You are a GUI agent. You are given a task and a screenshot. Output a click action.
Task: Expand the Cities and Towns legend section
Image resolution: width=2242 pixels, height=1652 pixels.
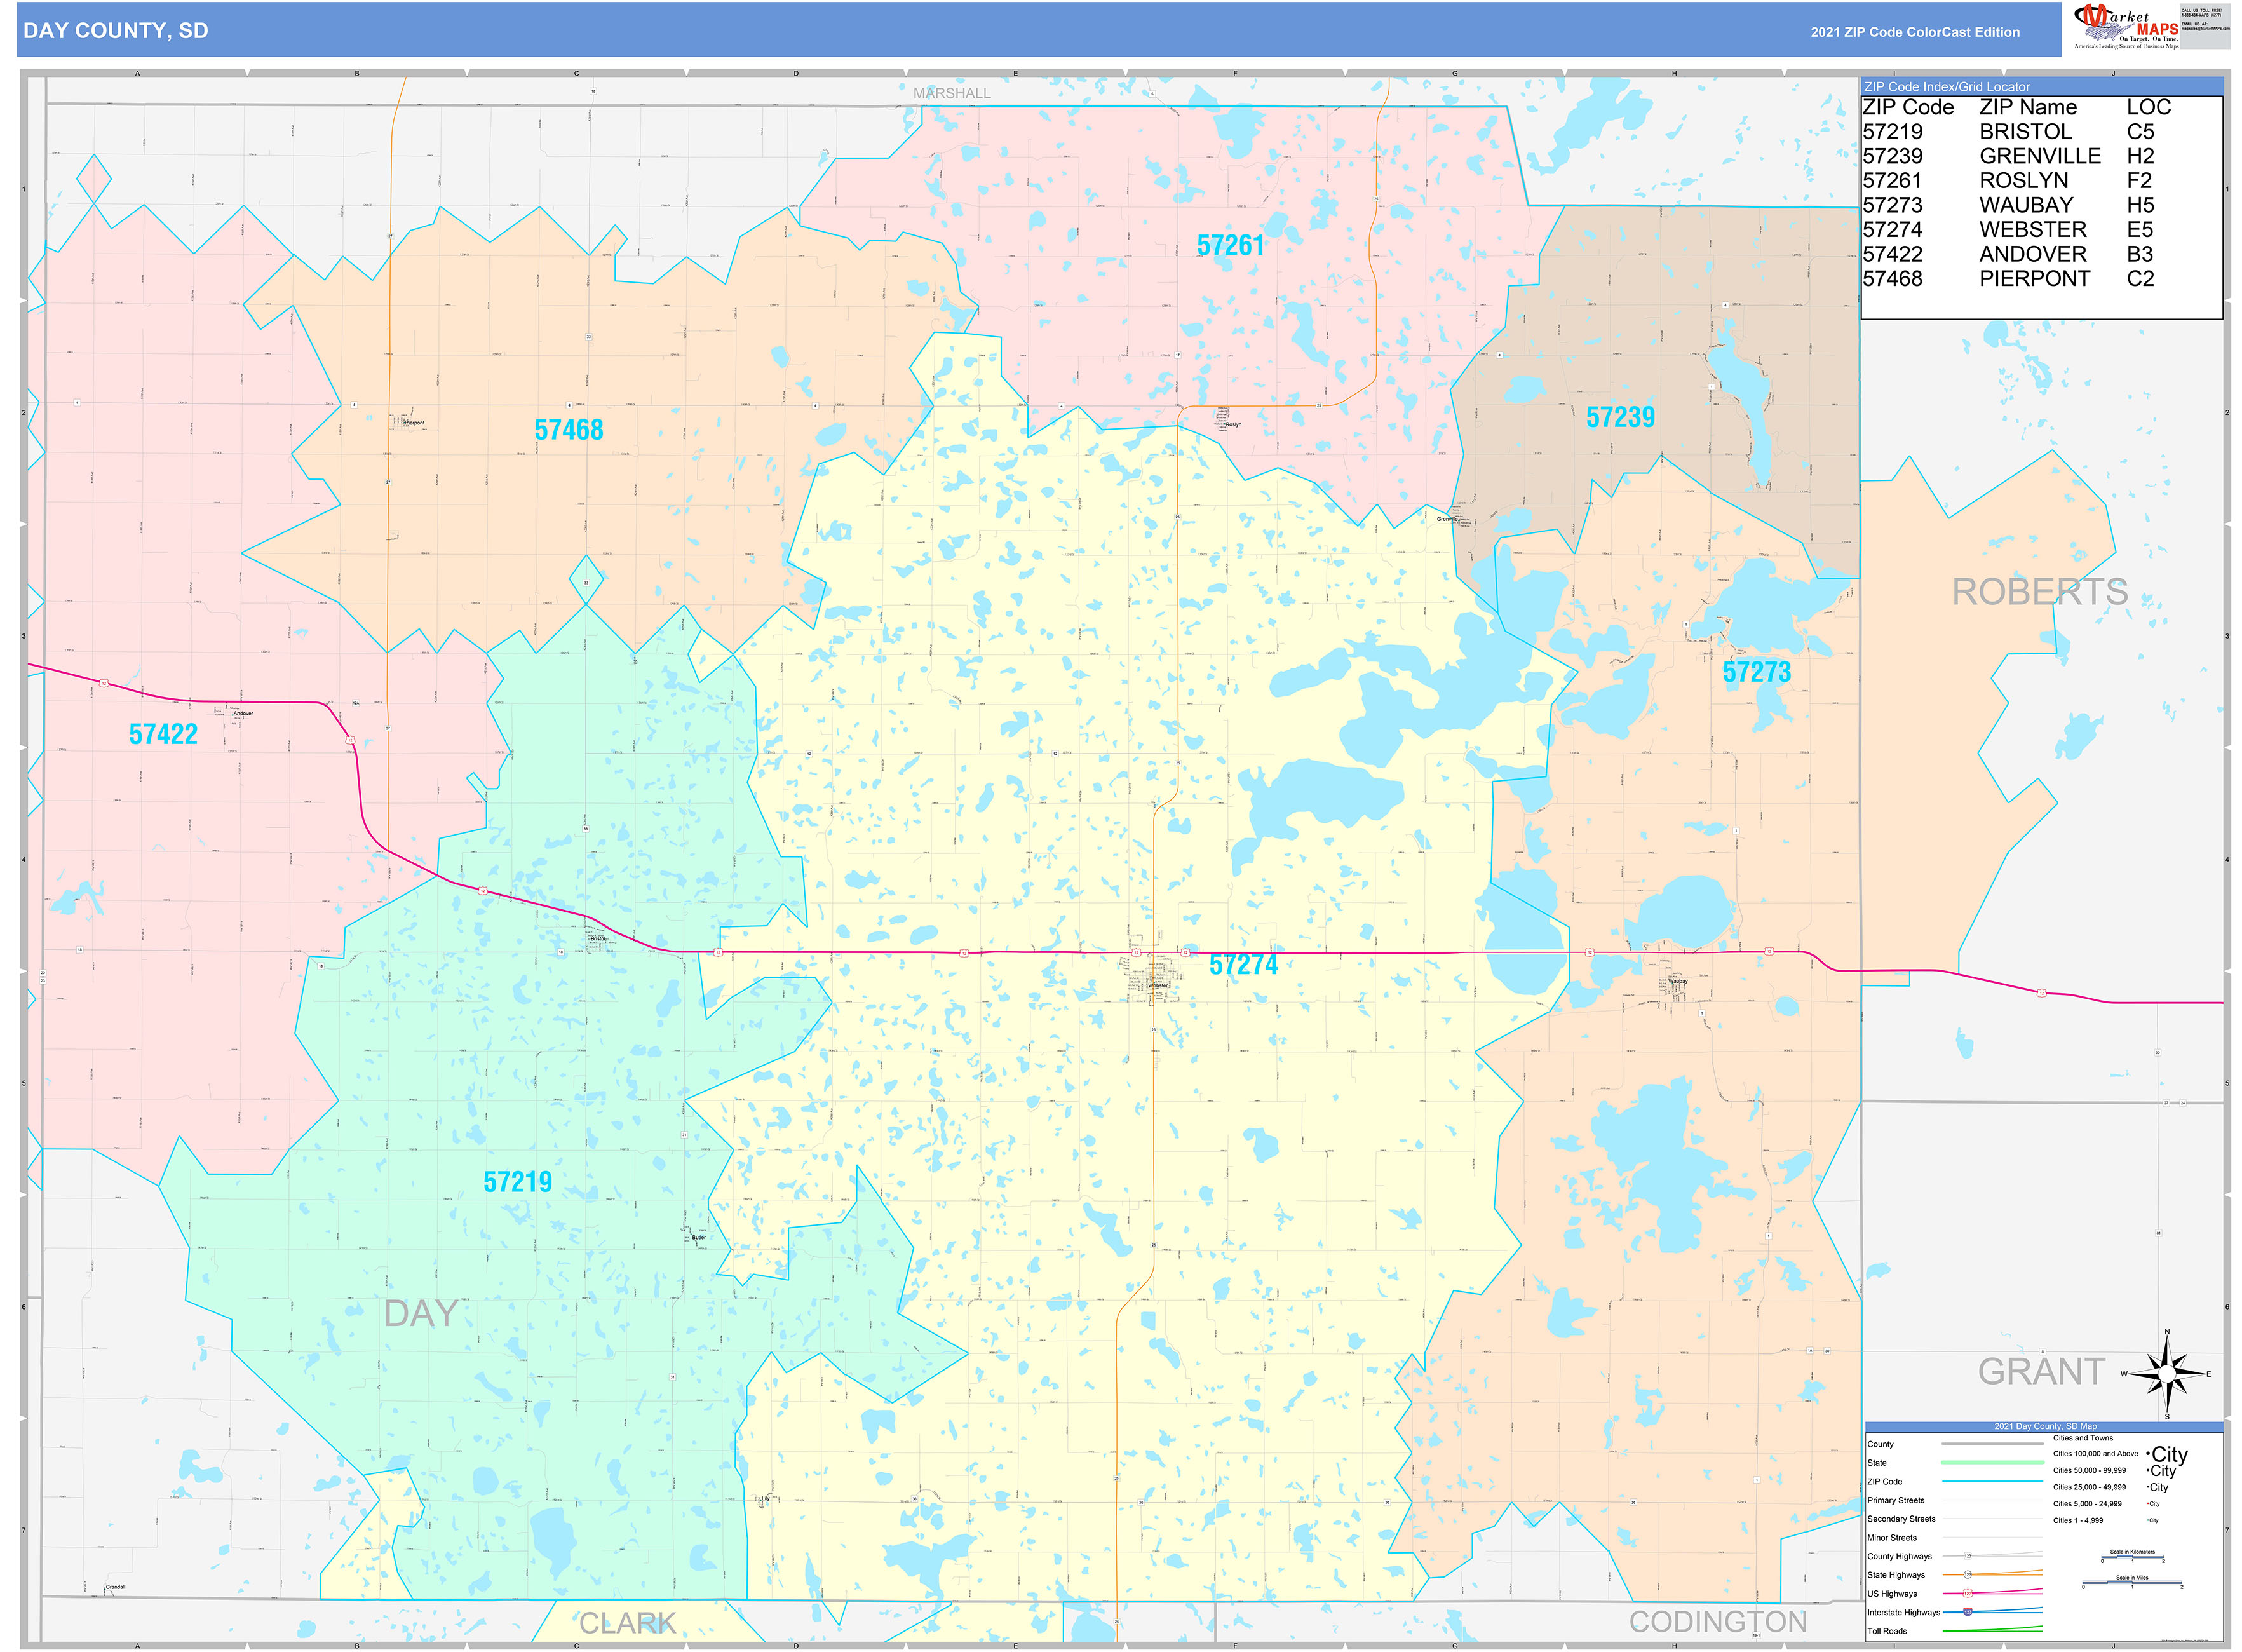click(2083, 1438)
